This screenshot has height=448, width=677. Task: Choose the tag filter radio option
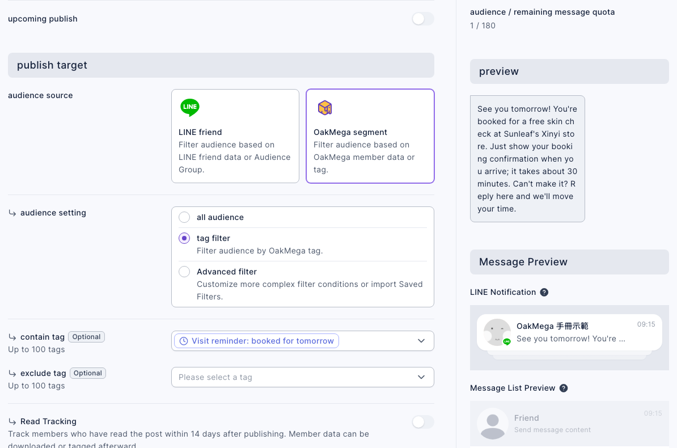(184, 239)
